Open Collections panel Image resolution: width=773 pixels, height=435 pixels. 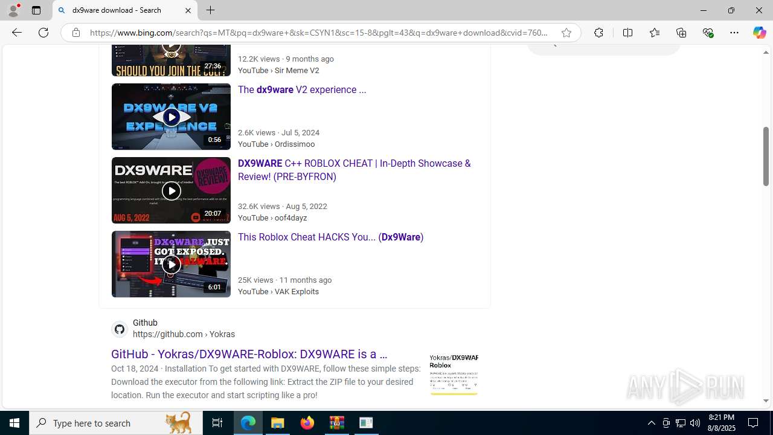pyautogui.click(x=681, y=33)
